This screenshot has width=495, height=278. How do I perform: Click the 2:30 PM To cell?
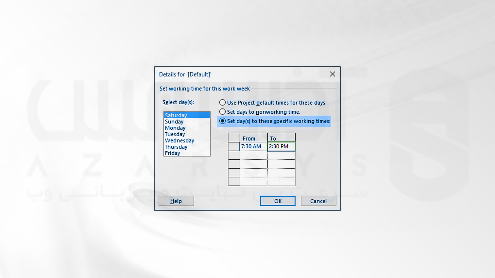click(x=282, y=146)
